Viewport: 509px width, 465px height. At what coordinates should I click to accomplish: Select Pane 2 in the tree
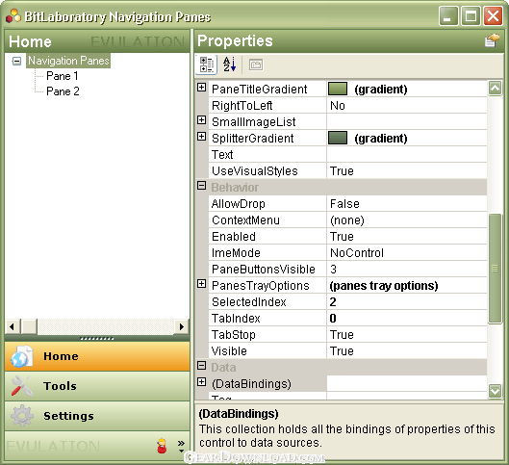click(63, 91)
